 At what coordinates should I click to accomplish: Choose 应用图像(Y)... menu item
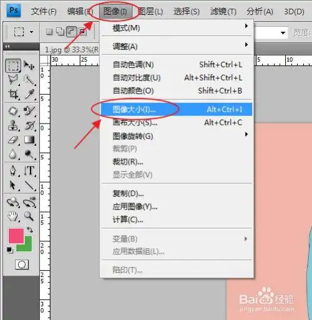tap(177, 206)
